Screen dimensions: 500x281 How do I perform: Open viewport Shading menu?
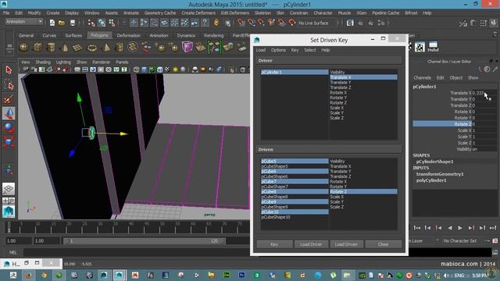tap(43, 62)
